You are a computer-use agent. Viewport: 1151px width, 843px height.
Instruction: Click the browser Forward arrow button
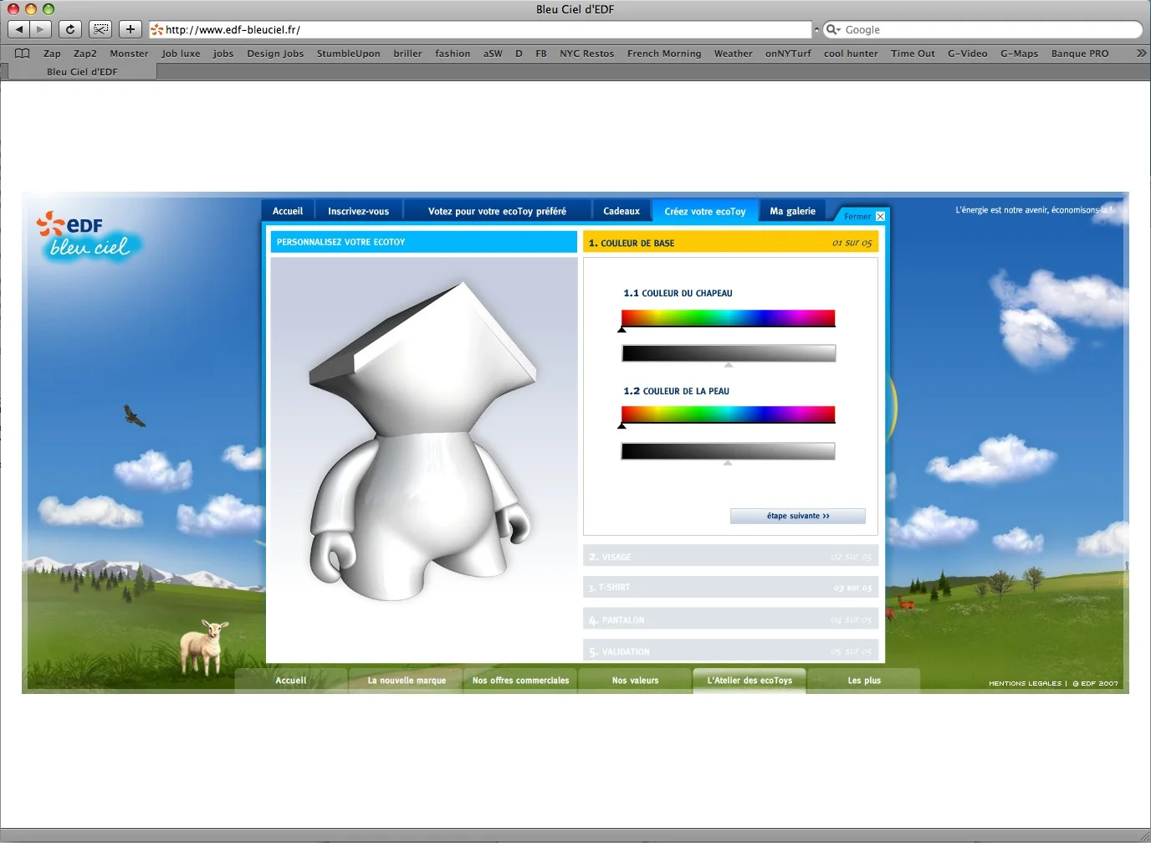pyautogui.click(x=41, y=29)
